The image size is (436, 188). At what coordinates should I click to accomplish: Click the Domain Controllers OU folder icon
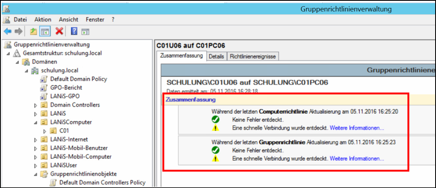tap(44, 105)
